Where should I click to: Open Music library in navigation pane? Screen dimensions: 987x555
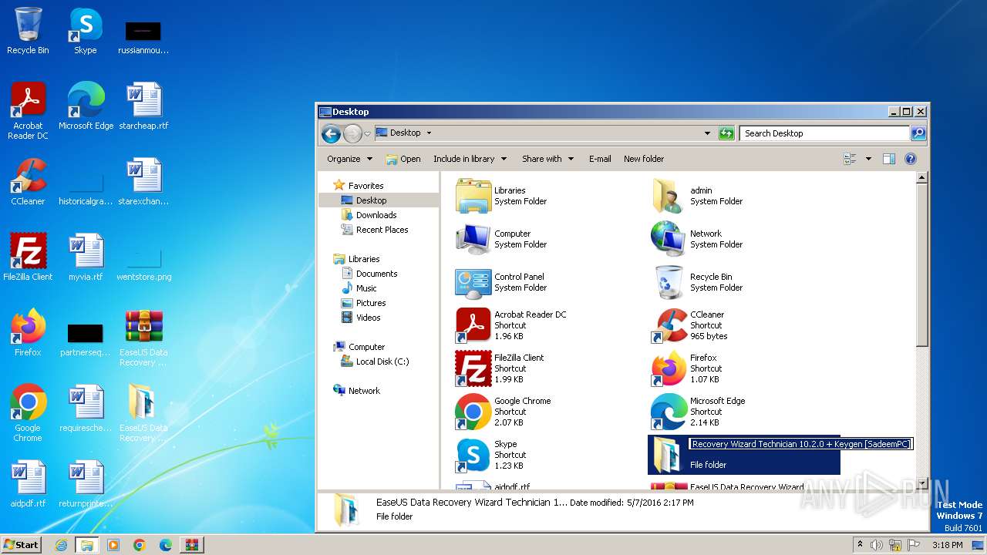(x=359, y=288)
